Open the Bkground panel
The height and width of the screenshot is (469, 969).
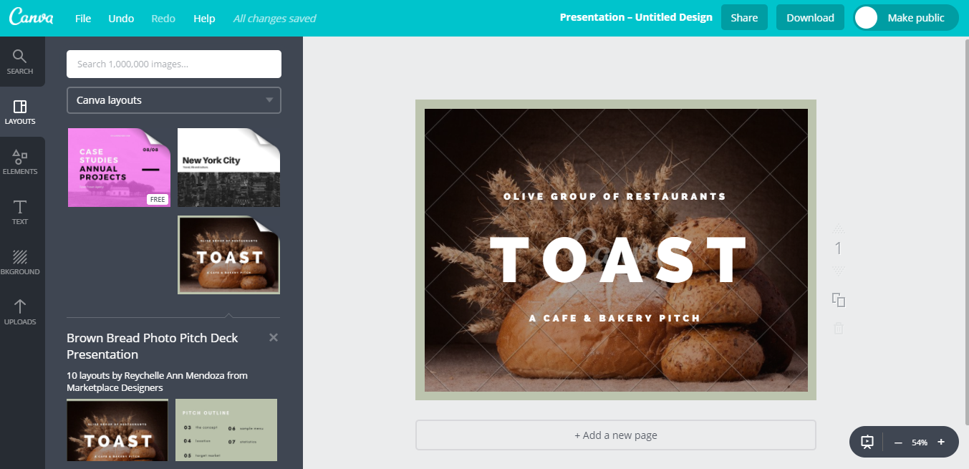tap(20, 262)
